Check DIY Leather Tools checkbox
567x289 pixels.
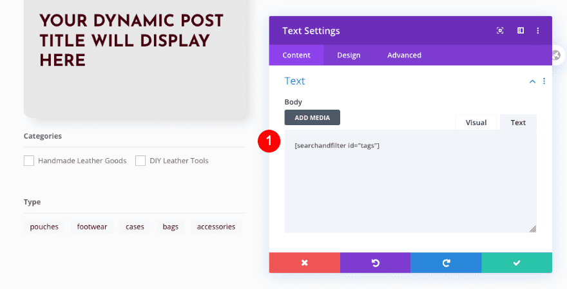pos(140,161)
